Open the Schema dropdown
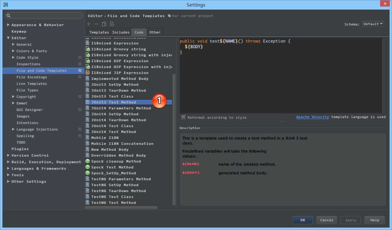This screenshot has height=230, width=392. (x=373, y=24)
